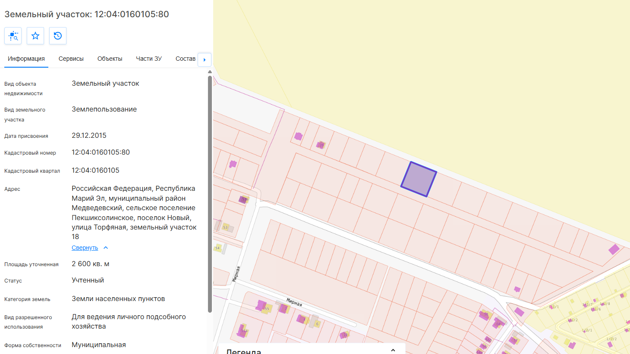This screenshot has width=630, height=354.
Task: Click the cadastral number 12:04:0160105:80 value
Action: pyautogui.click(x=101, y=152)
